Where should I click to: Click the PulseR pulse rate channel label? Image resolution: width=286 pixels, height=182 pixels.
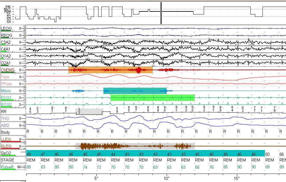(7, 167)
